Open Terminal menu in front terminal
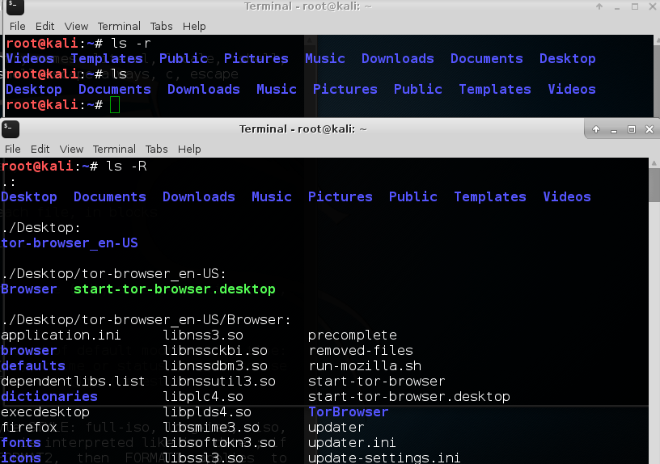This screenshot has height=464, width=660. click(x=114, y=149)
